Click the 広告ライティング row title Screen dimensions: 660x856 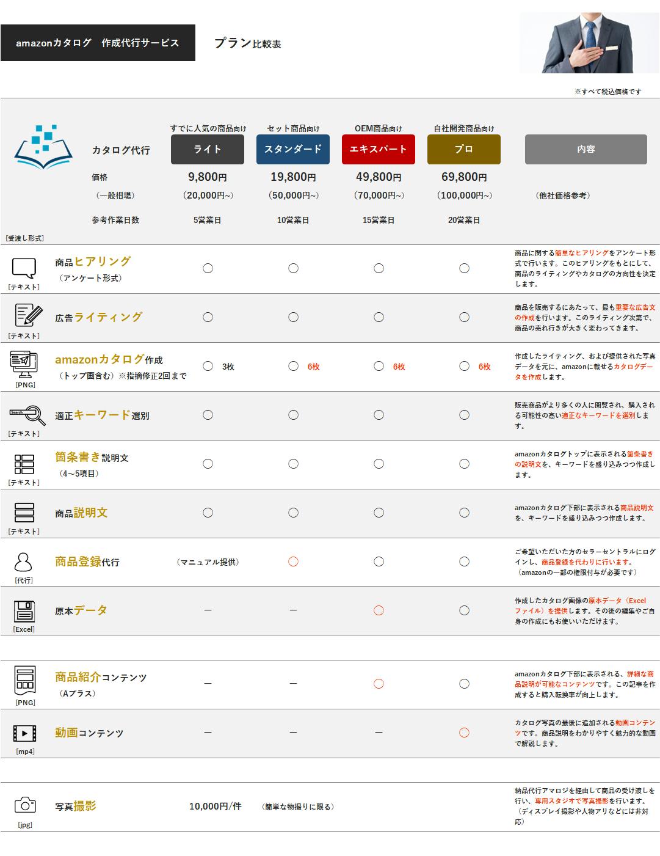tap(98, 317)
